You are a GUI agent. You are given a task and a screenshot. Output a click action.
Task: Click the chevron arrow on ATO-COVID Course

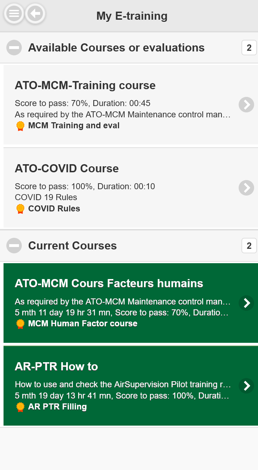coord(246,188)
